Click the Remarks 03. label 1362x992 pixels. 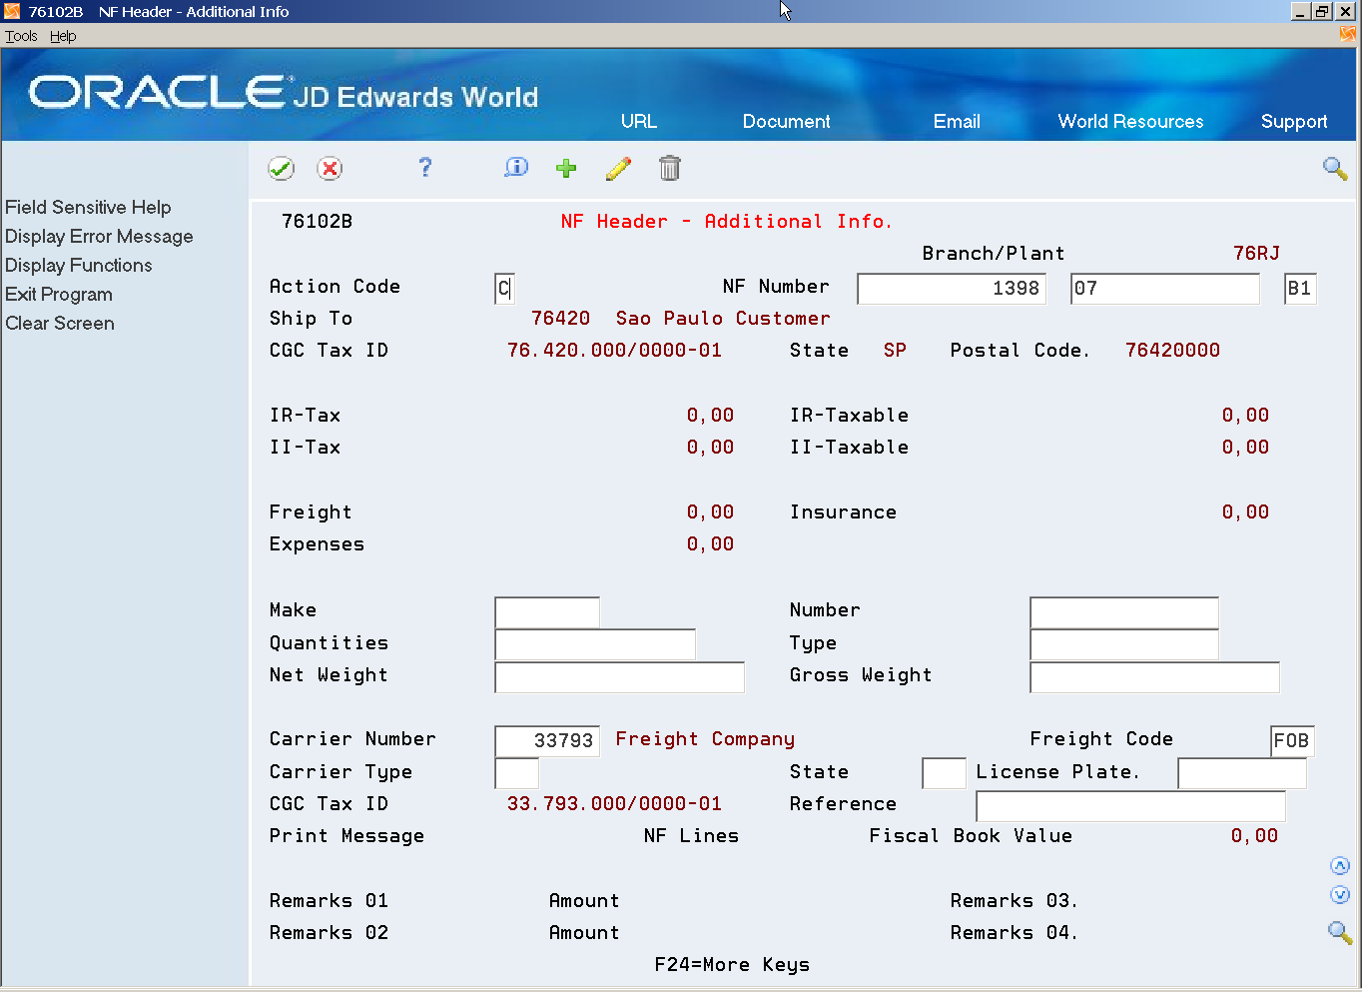point(1014,901)
